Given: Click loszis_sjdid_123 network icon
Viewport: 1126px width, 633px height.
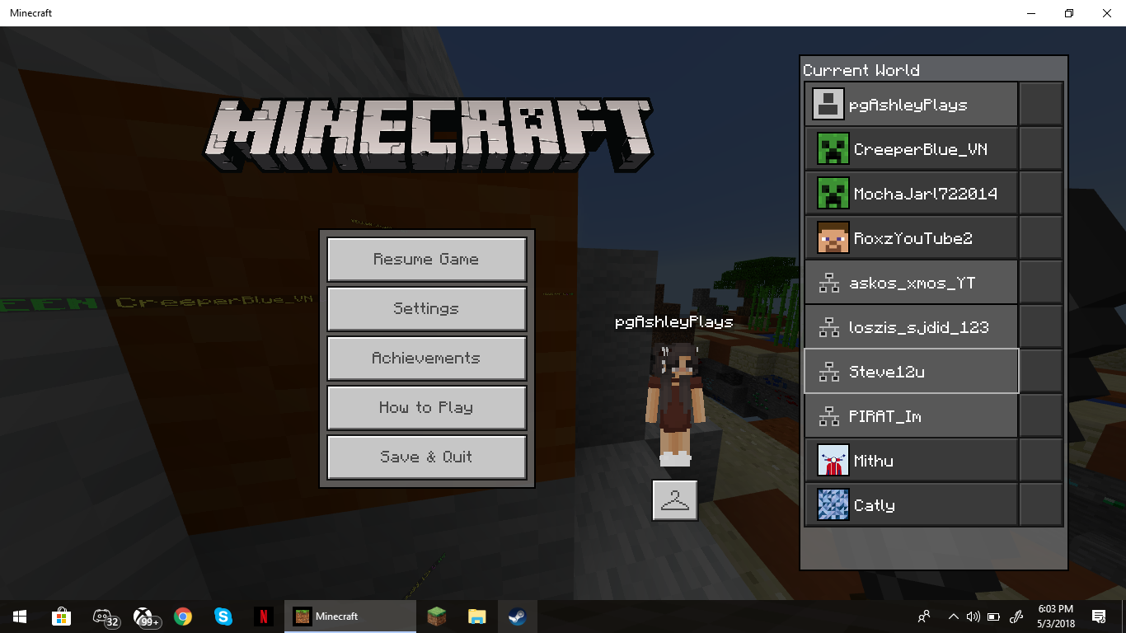Looking at the screenshot, I should [828, 327].
